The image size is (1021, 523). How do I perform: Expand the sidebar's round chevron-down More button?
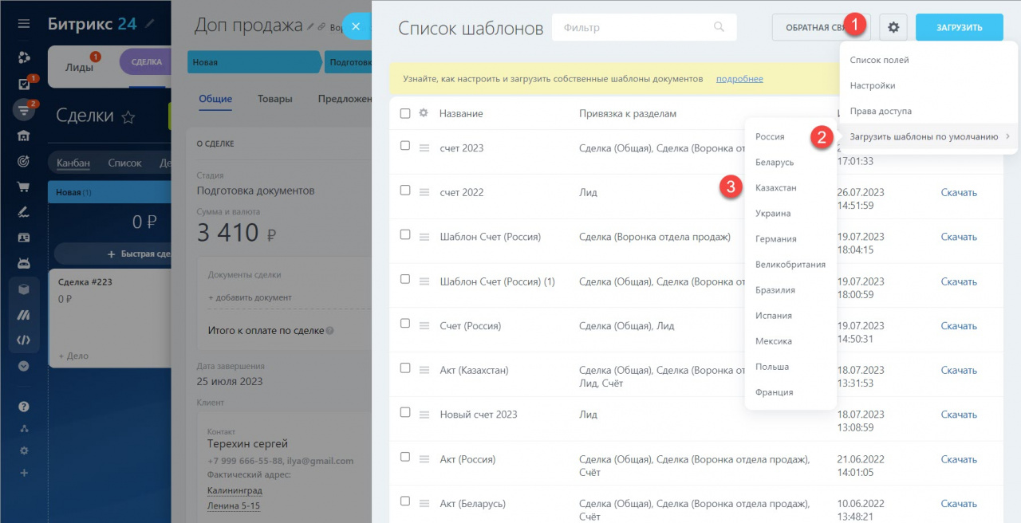tap(24, 366)
